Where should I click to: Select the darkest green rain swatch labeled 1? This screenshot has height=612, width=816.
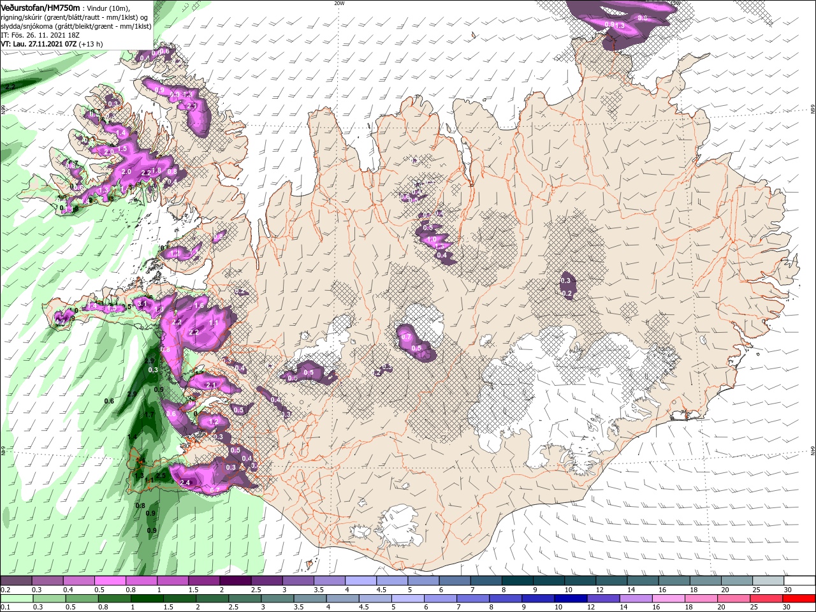click(149, 599)
